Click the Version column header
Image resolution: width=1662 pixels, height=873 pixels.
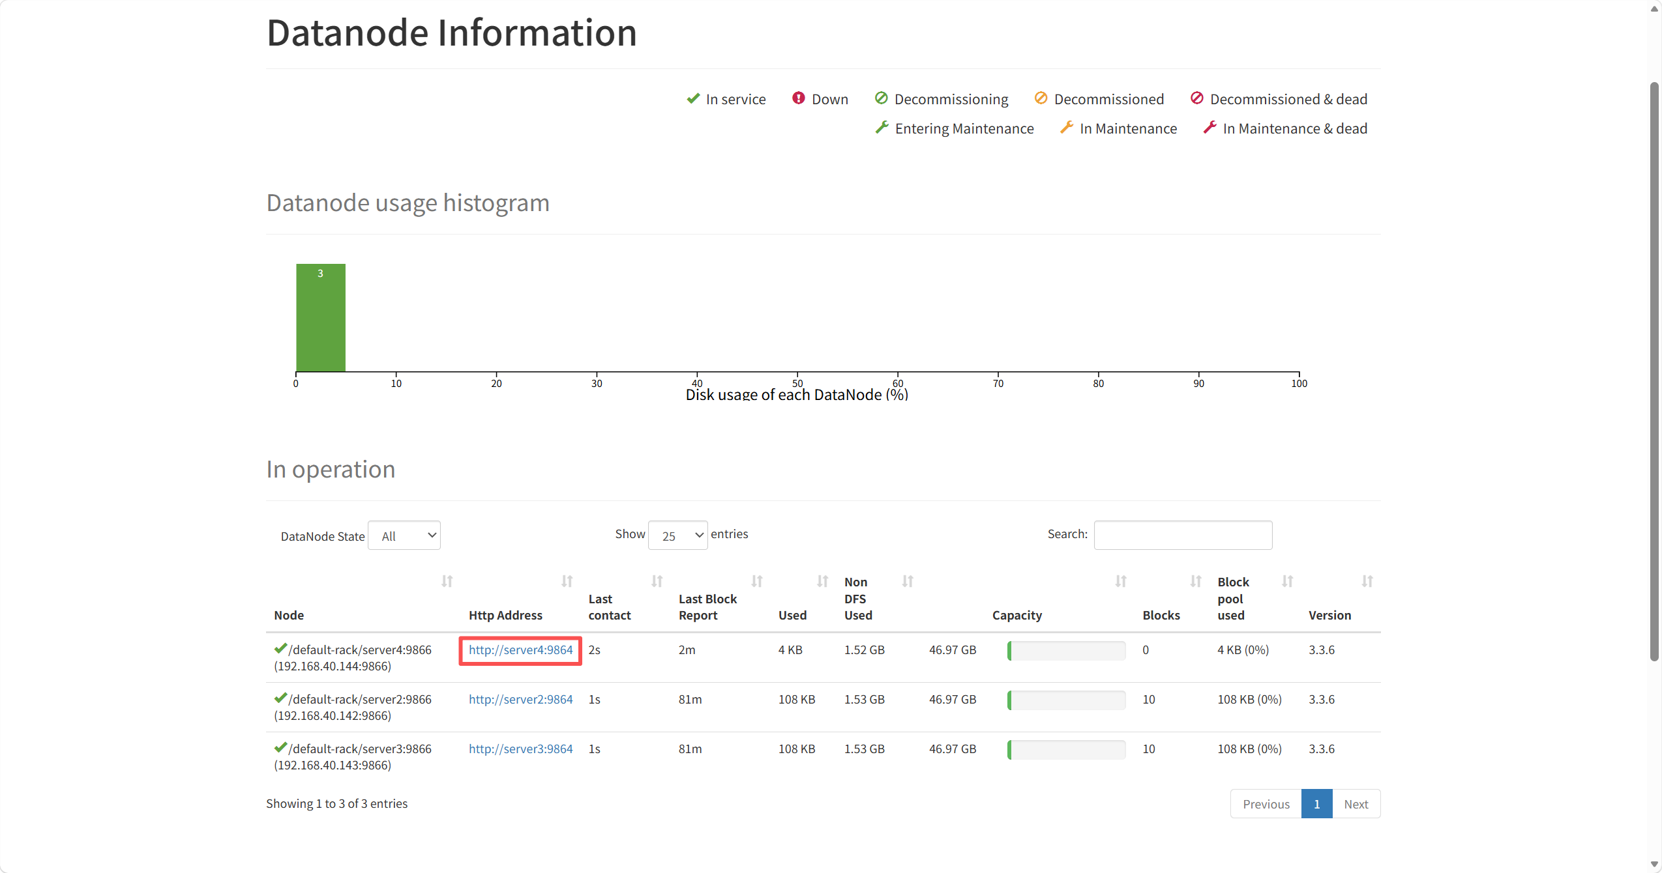pos(1329,615)
